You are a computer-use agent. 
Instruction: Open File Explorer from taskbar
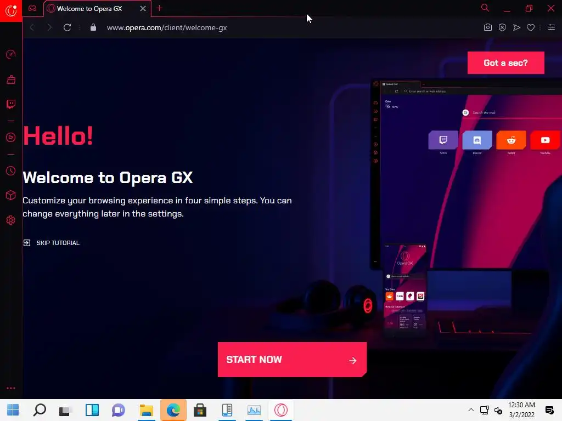pos(146,410)
